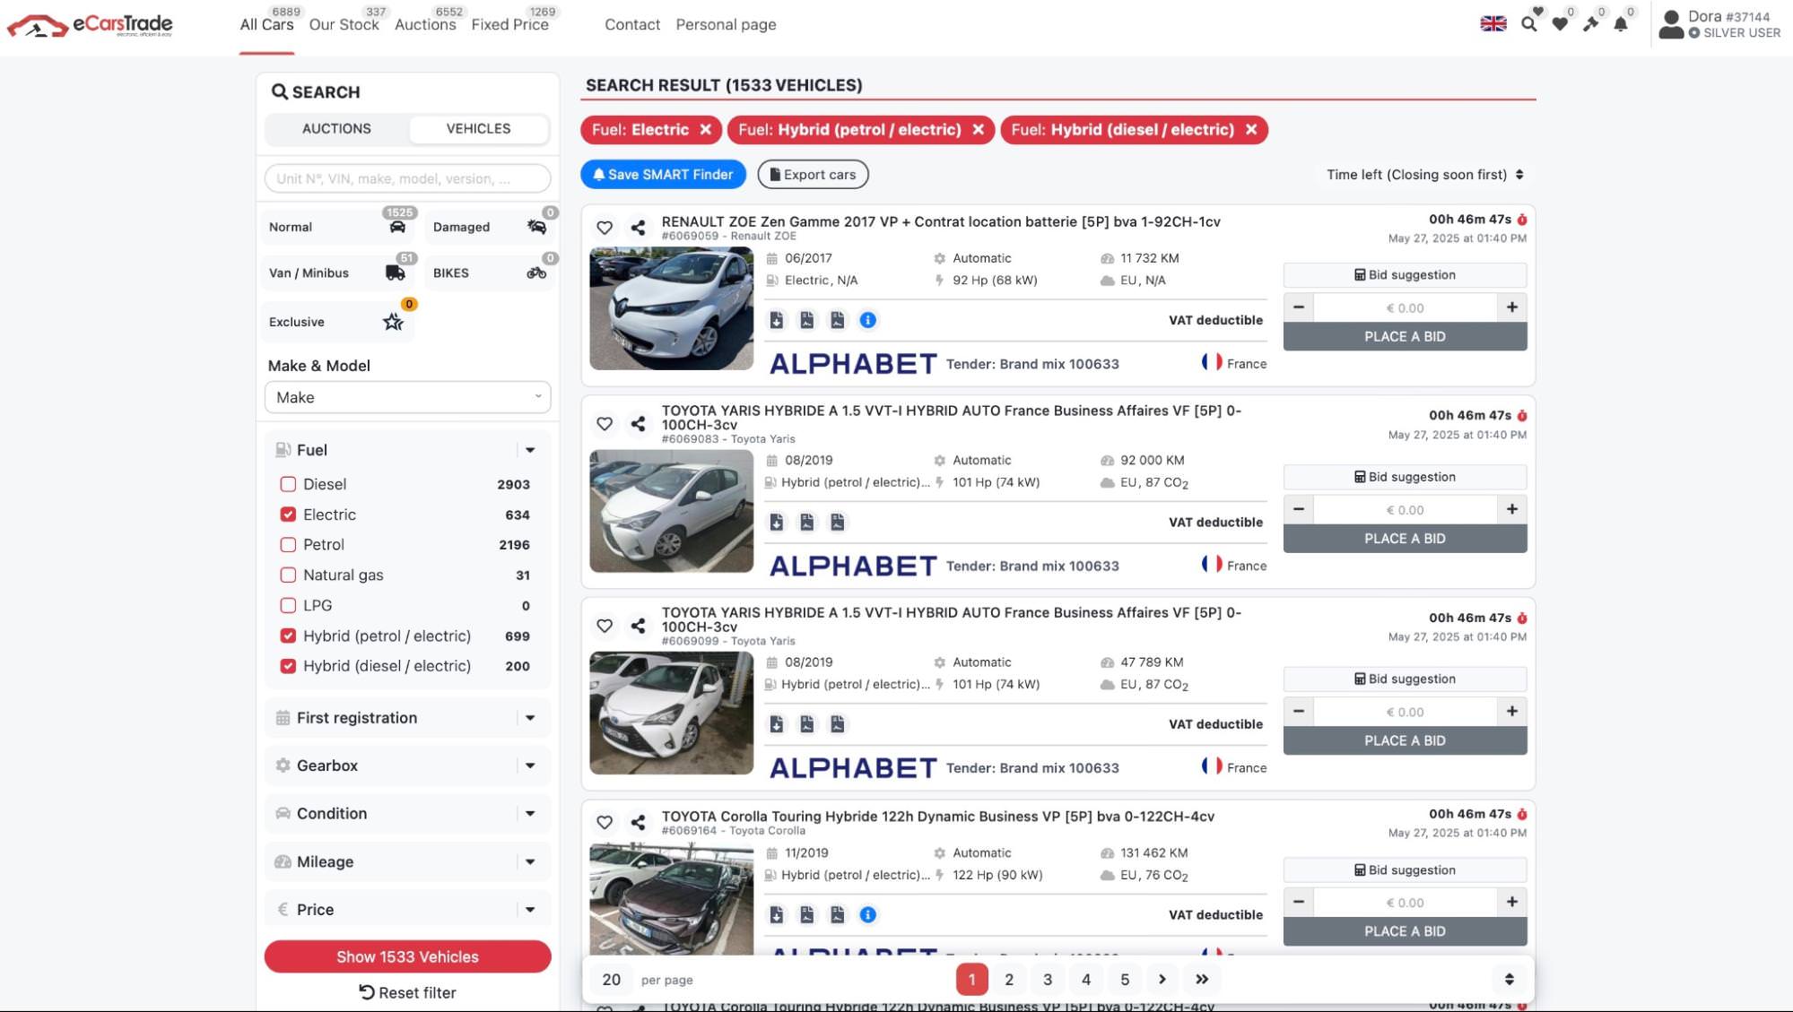Favorite the Renault ZOE listing heart icon

(605, 228)
